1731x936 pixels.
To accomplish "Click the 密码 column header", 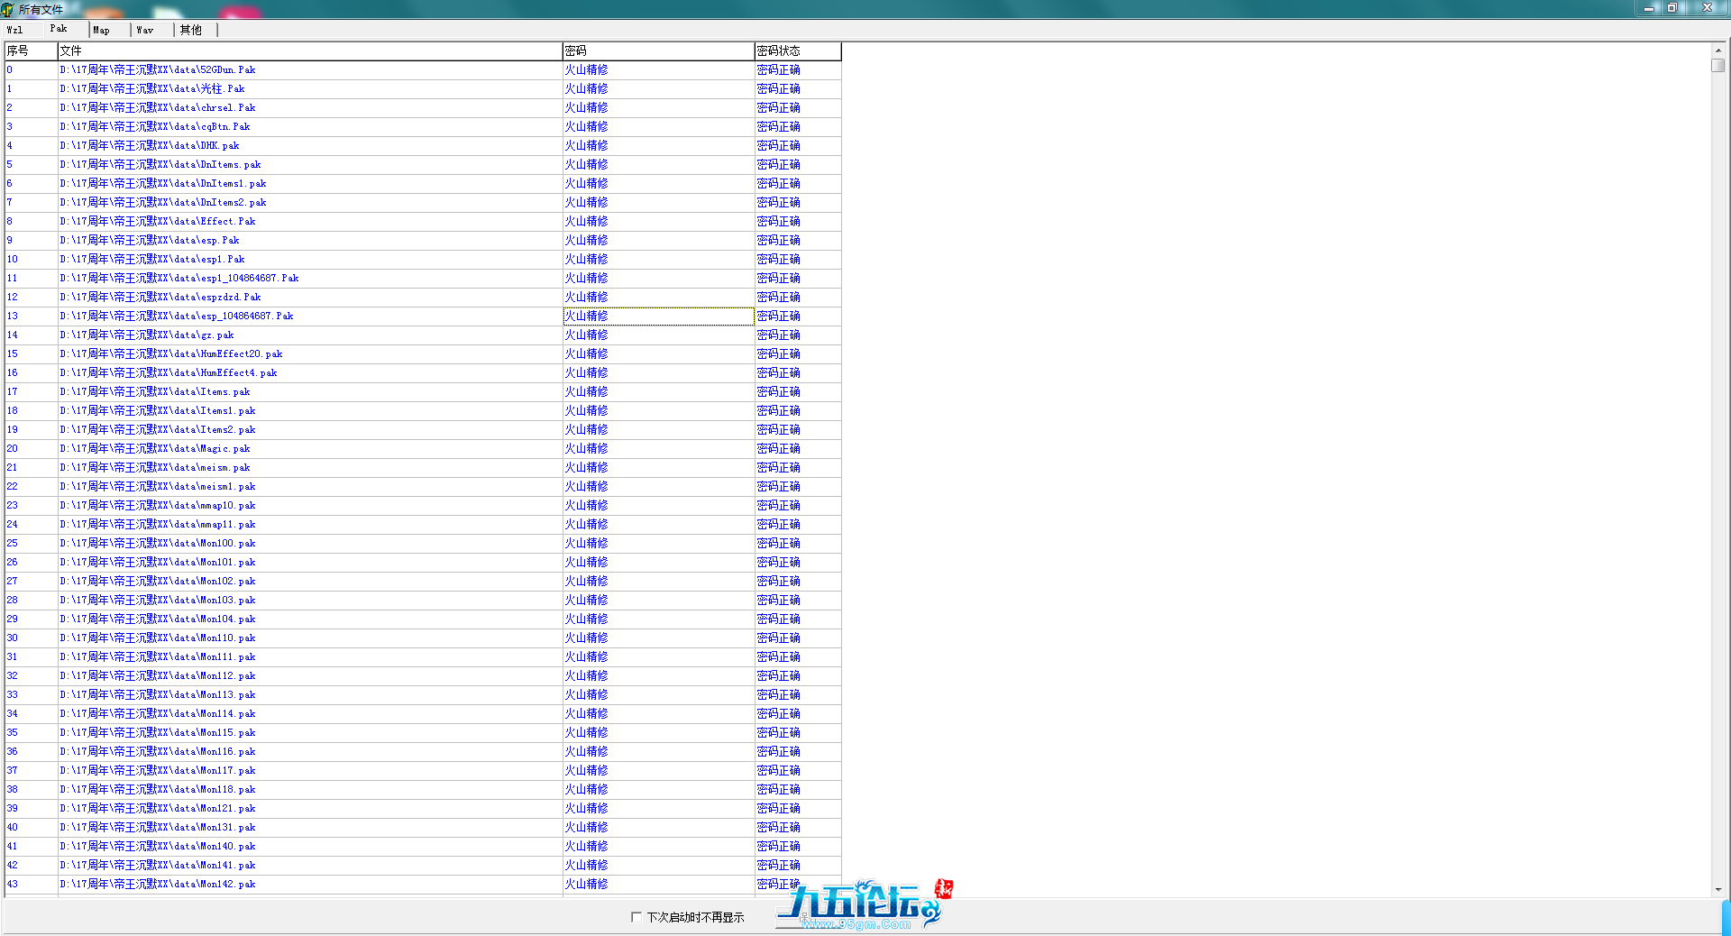I will [657, 51].
